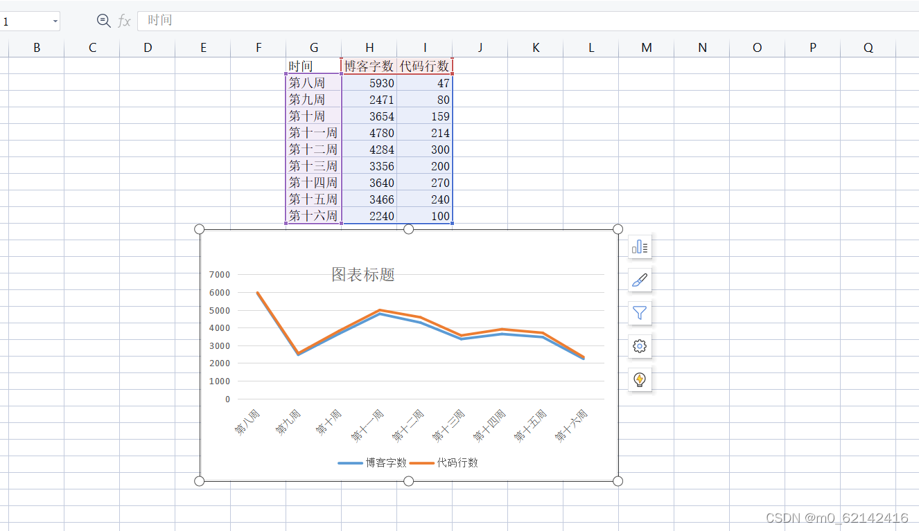Click the cell containing 214
Image resolution: width=919 pixels, height=531 pixels.
(425, 132)
